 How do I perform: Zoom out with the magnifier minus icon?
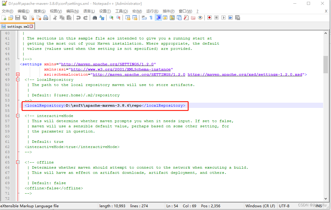118,18
